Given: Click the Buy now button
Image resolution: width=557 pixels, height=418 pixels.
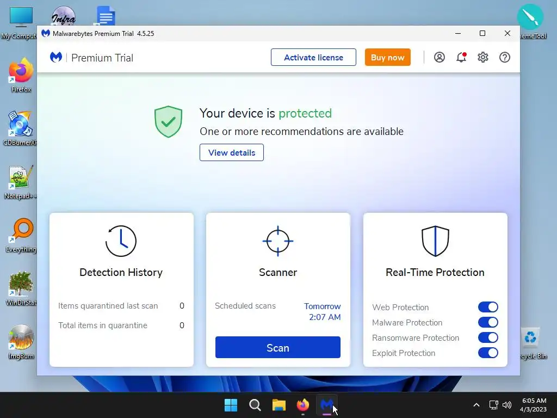Looking at the screenshot, I should tap(387, 57).
